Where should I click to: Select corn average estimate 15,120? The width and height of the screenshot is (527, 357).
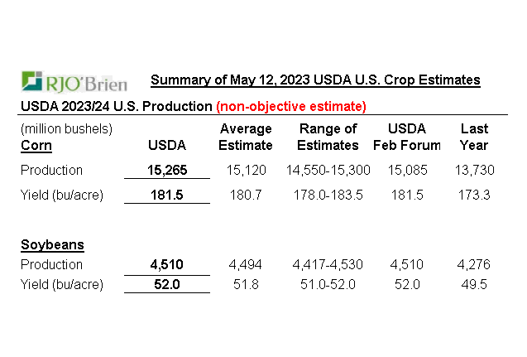[x=246, y=170]
